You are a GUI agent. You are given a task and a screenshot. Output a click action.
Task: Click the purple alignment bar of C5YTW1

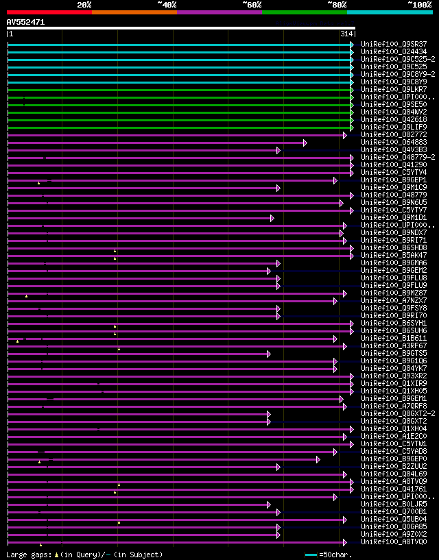pyautogui.click(x=179, y=444)
